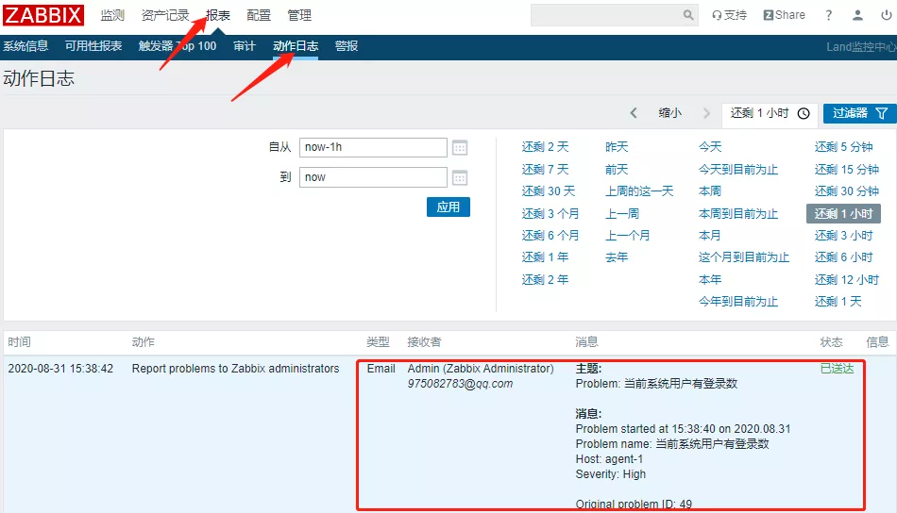
Task: Switch to the 动作日志 submenu tab
Action: 296,46
